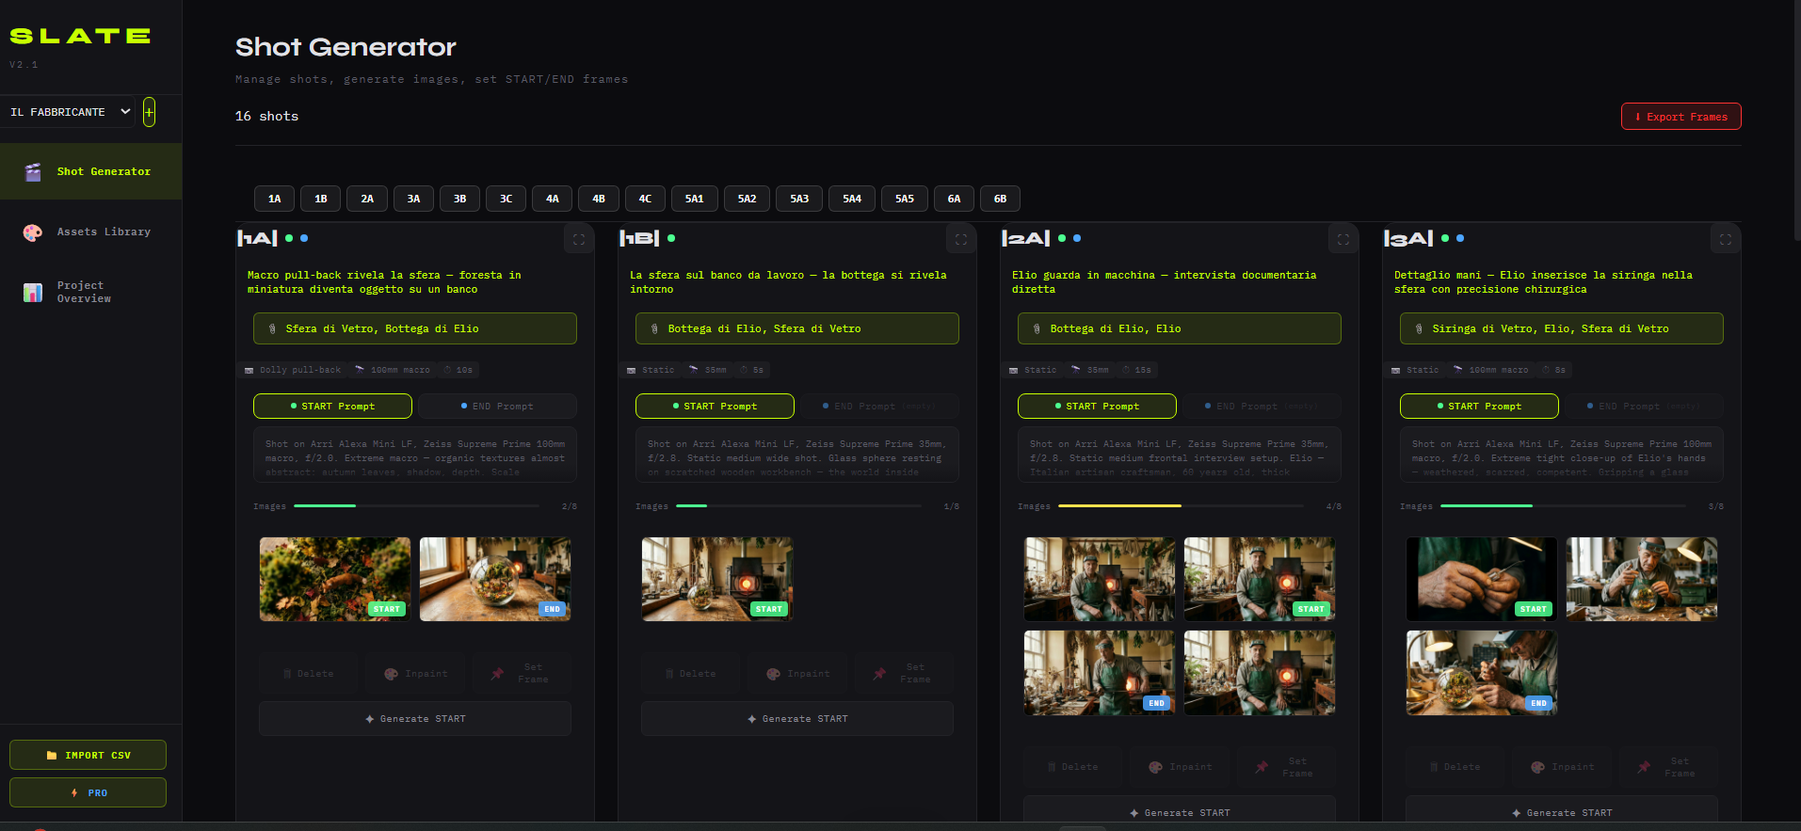Select shot 1A forest macro START thumbnail
The height and width of the screenshot is (831, 1801).
click(x=335, y=579)
